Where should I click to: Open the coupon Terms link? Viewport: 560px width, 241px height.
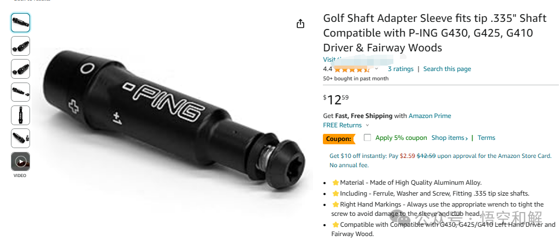click(x=486, y=138)
